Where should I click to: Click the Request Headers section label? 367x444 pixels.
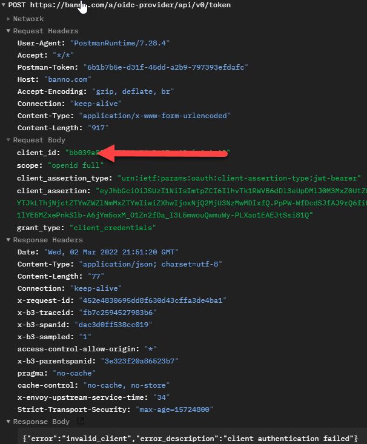[x=46, y=31]
